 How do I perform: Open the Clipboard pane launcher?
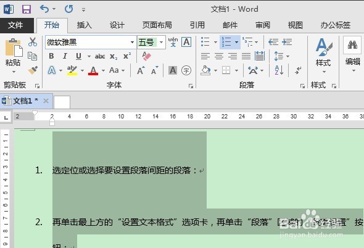tap(37, 86)
